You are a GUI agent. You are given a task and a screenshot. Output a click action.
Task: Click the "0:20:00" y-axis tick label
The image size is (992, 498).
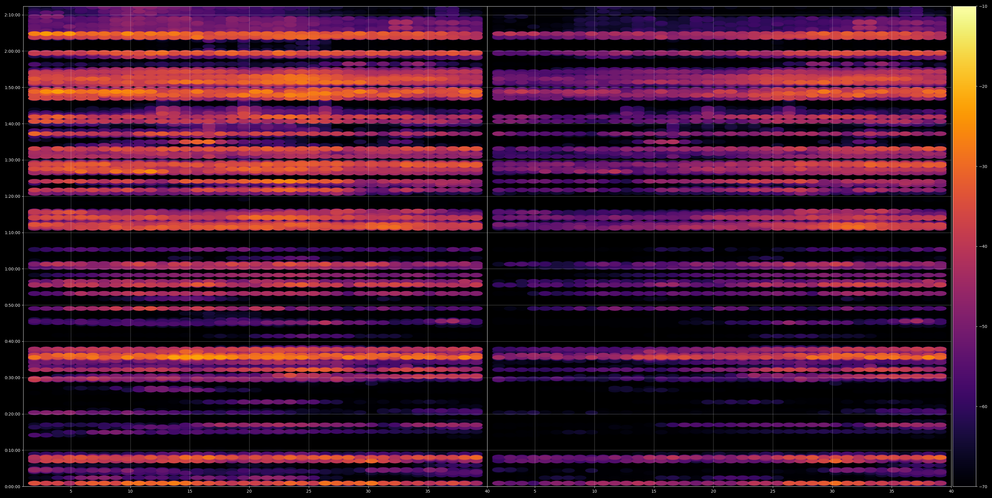[12, 414]
